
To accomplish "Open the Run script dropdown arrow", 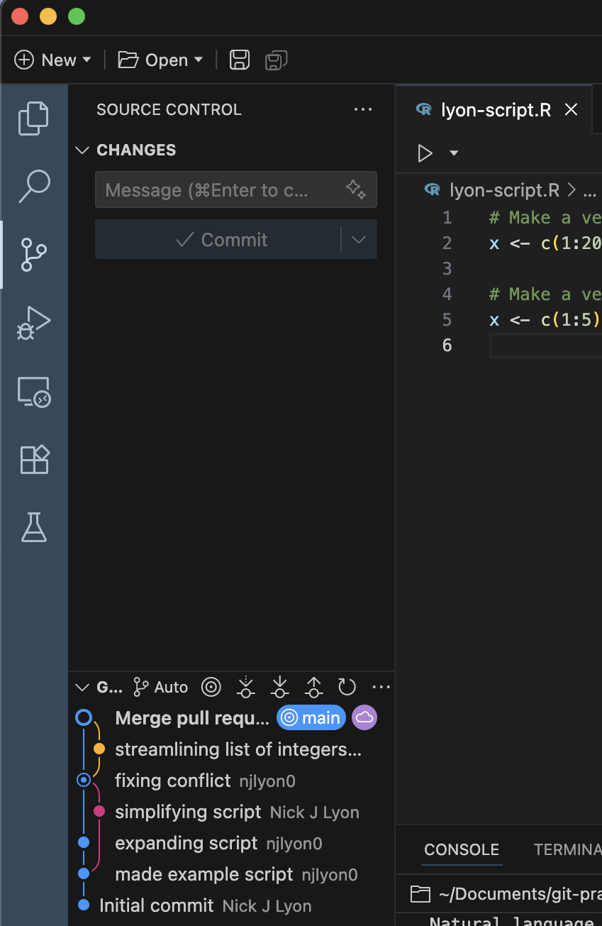I will click(x=454, y=153).
